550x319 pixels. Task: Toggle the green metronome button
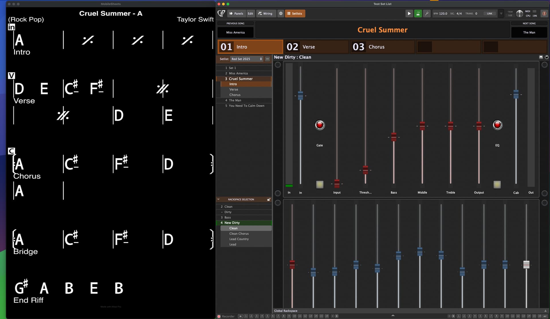point(418,13)
